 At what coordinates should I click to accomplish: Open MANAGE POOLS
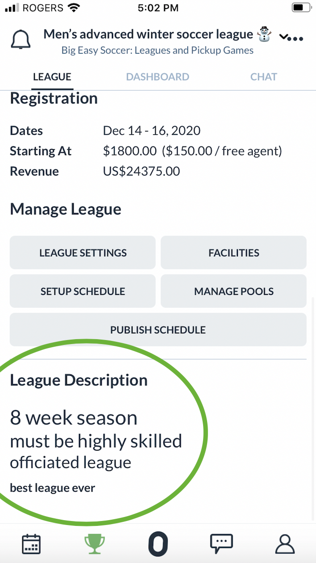point(233,291)
